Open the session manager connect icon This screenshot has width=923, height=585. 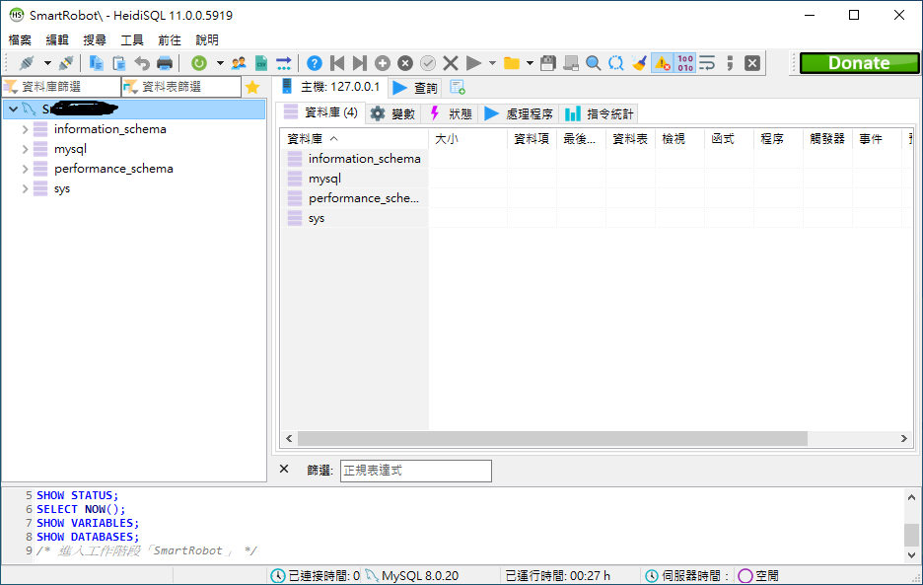[27, 63]
